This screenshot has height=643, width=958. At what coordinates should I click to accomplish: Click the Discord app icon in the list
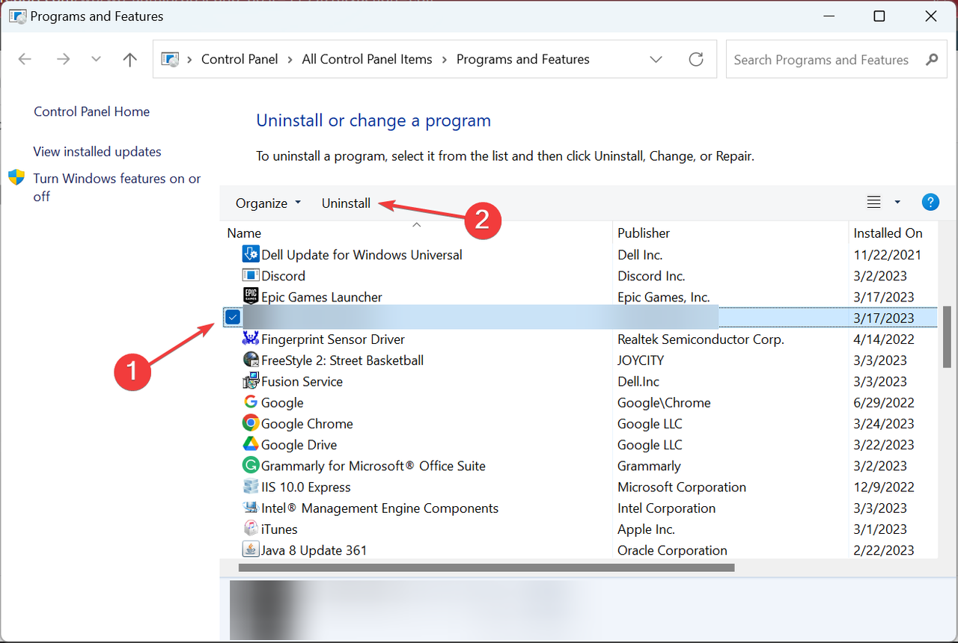click(251, 276)
